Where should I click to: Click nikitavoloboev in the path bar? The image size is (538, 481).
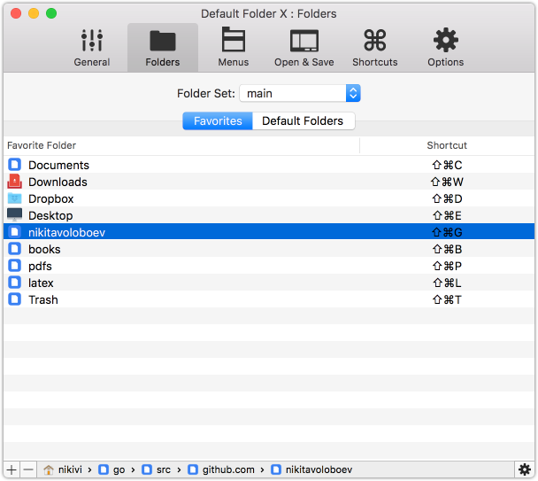pyautogui.click(x=311, y=469)
